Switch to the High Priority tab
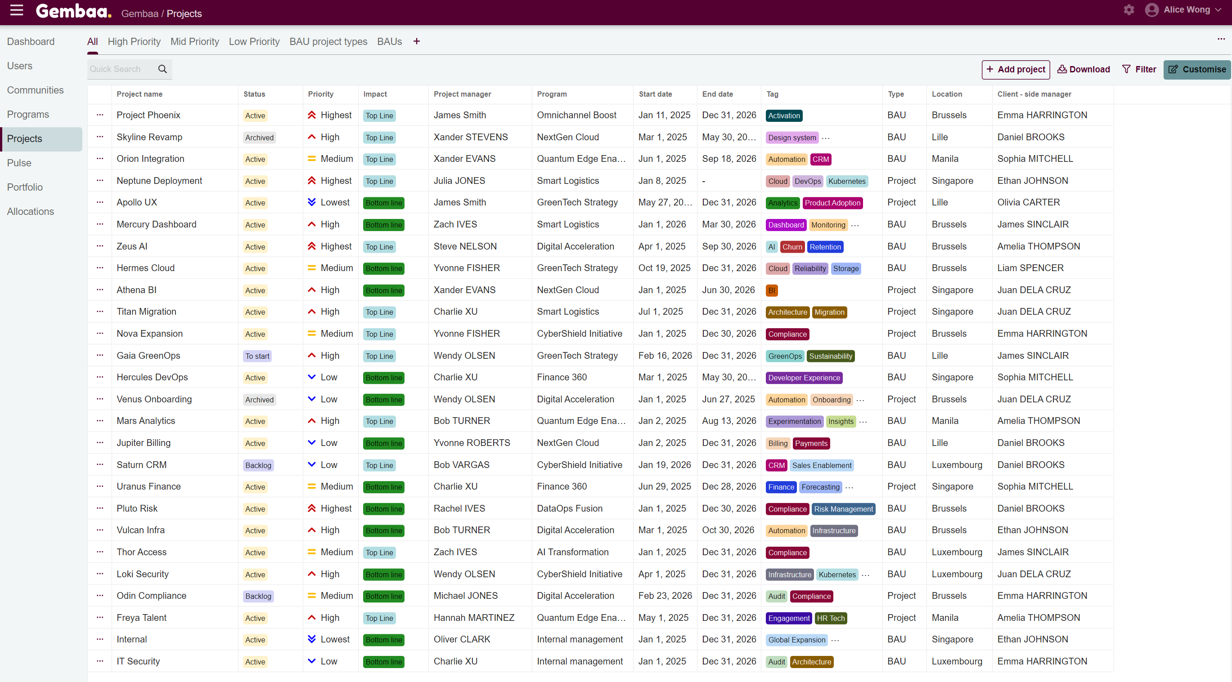 click(x=134, y=41)
